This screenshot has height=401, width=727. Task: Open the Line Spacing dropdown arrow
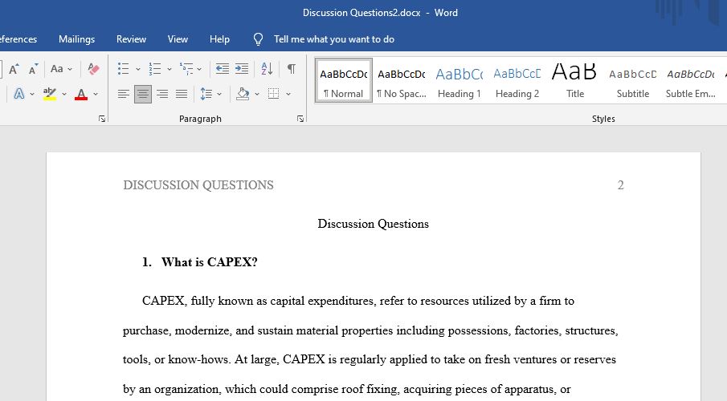(219, 94)
